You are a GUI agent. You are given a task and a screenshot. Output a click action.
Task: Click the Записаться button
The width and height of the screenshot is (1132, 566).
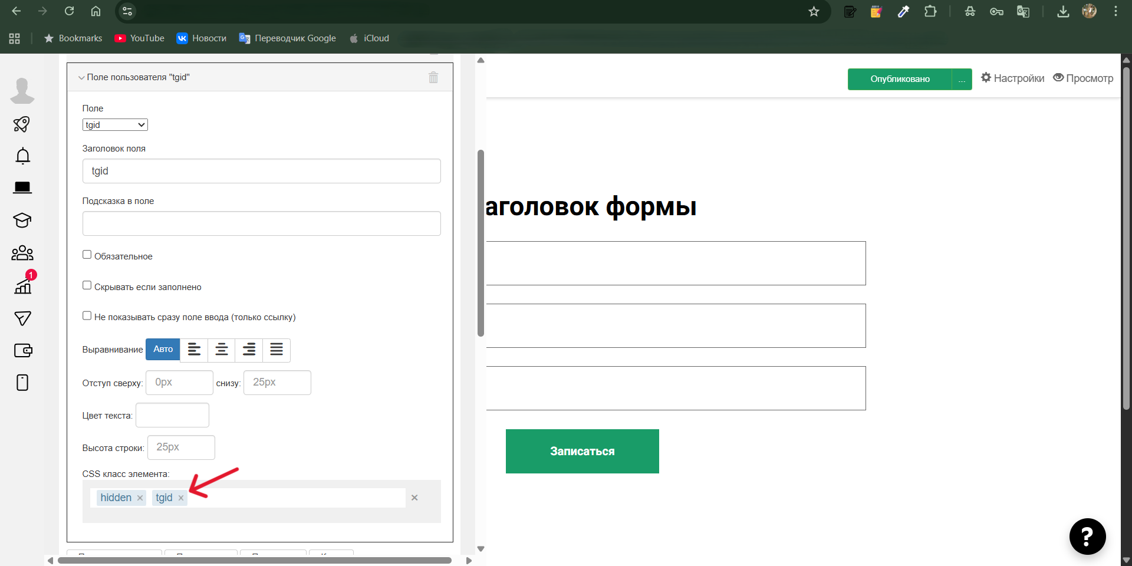click(x=582, y=451)
